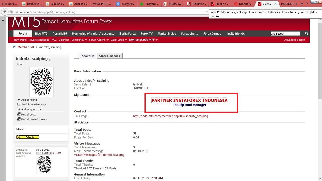Click into the Live Search input field
Screen dimensions: 322x181
click(x=285, y=34)
